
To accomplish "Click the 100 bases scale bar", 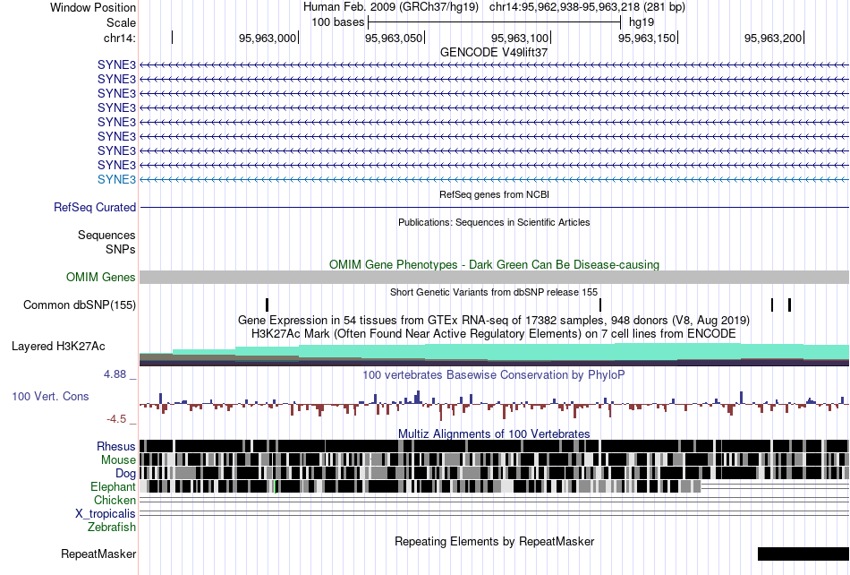I will (x=494, y=22).
